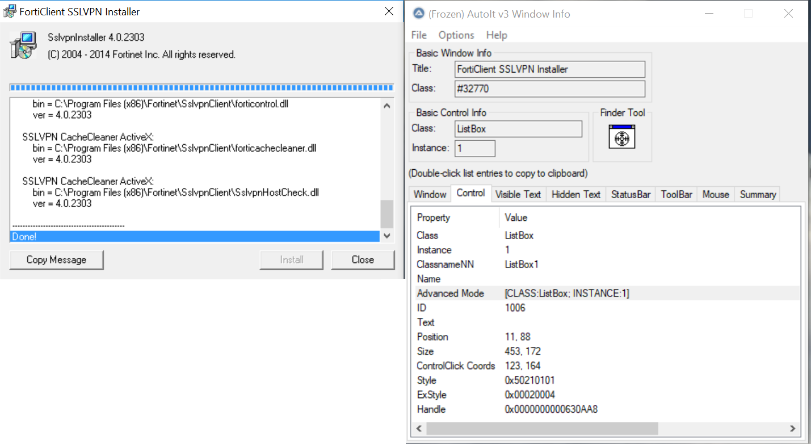This screenshot has width=811, height=444.
Task: Open the Help menu in AutoIt
Action: [497, 35]
